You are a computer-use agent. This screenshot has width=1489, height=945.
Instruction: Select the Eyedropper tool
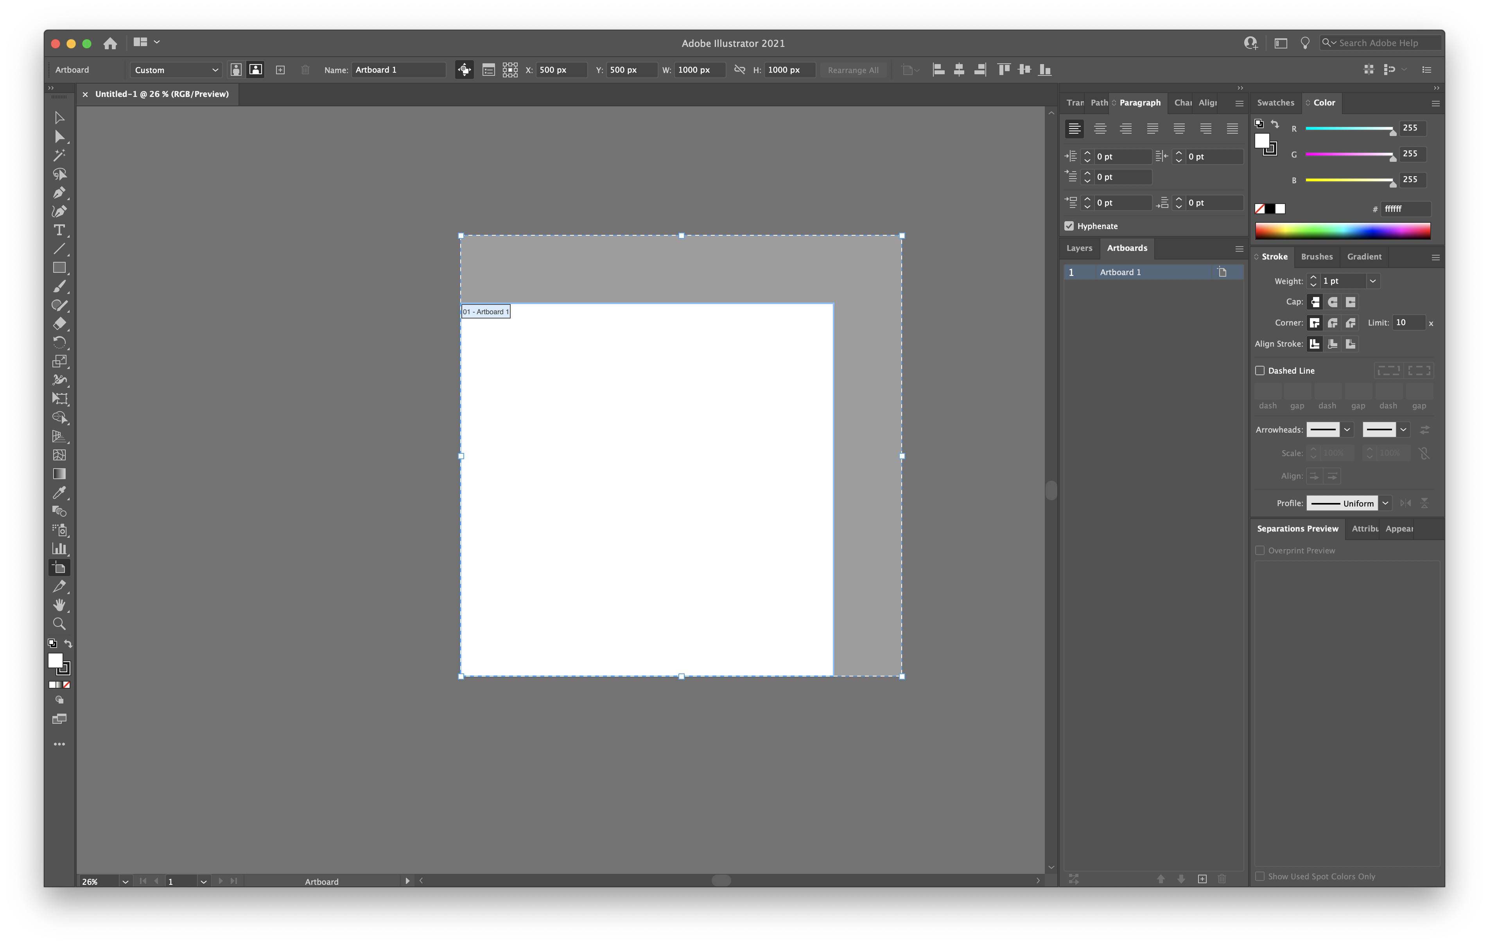point(59,492)
